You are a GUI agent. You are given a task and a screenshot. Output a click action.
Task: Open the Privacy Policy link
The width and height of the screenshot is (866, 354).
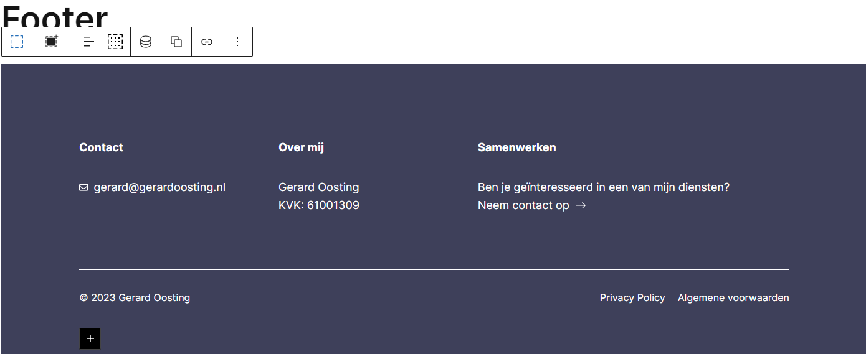pos(632,298)
